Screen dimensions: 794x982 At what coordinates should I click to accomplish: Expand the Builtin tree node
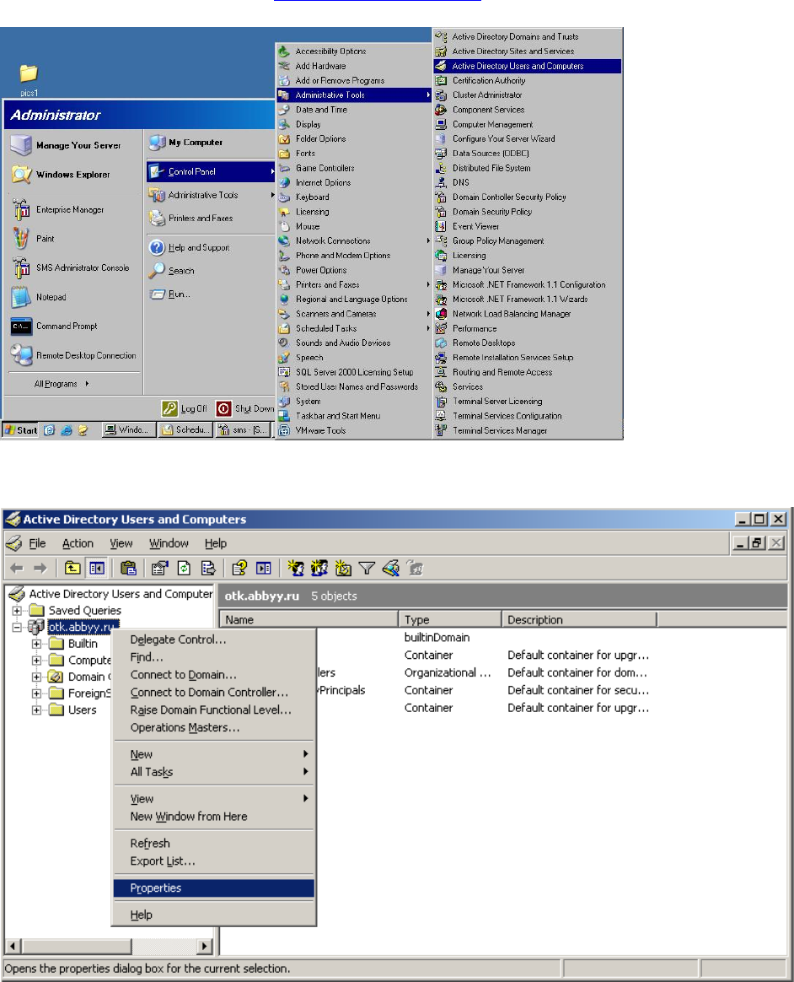36,644
